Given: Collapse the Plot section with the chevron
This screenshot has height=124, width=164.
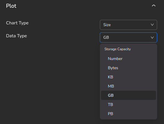Looking at the screenshot, I should pos(153,6).
